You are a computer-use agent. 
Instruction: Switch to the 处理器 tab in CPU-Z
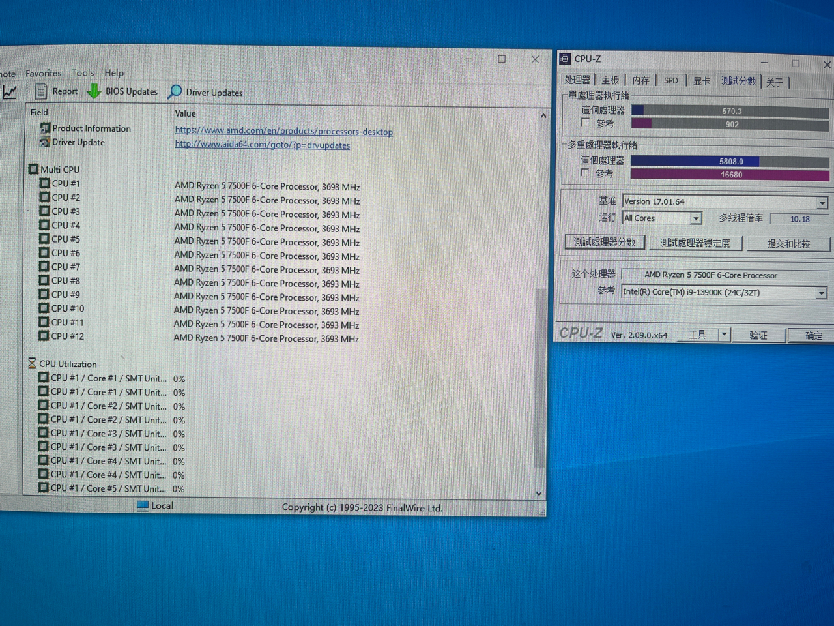(x=577, y=80)
